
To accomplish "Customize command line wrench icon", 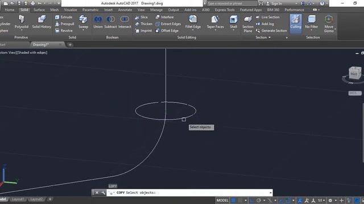I will (x=103, y=193).
